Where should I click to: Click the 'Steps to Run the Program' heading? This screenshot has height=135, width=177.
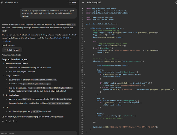(x=15, y=59)
